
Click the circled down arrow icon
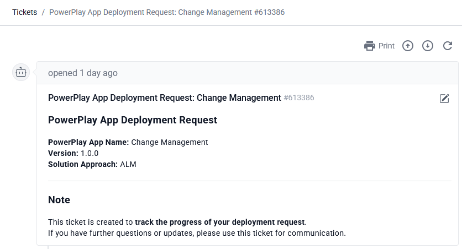(428, 46)
